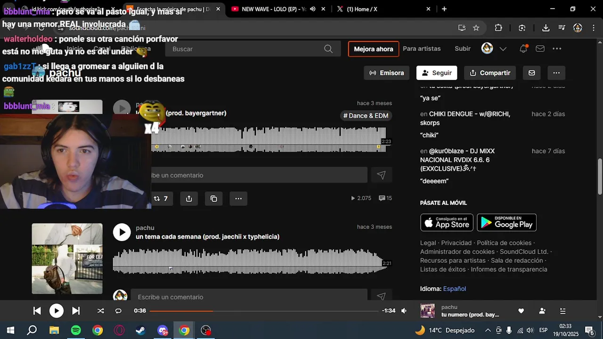
Task: Open the Google Play badge
Action: [x=506, y=222]
